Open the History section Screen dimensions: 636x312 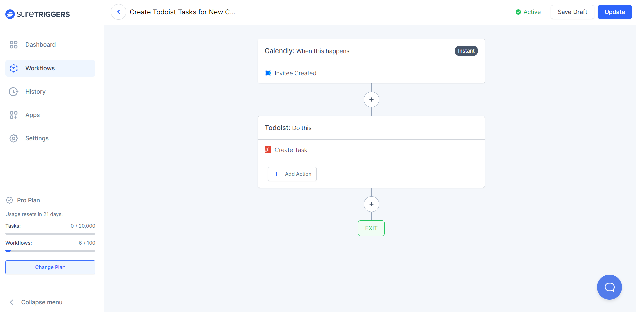coord(35,91)
